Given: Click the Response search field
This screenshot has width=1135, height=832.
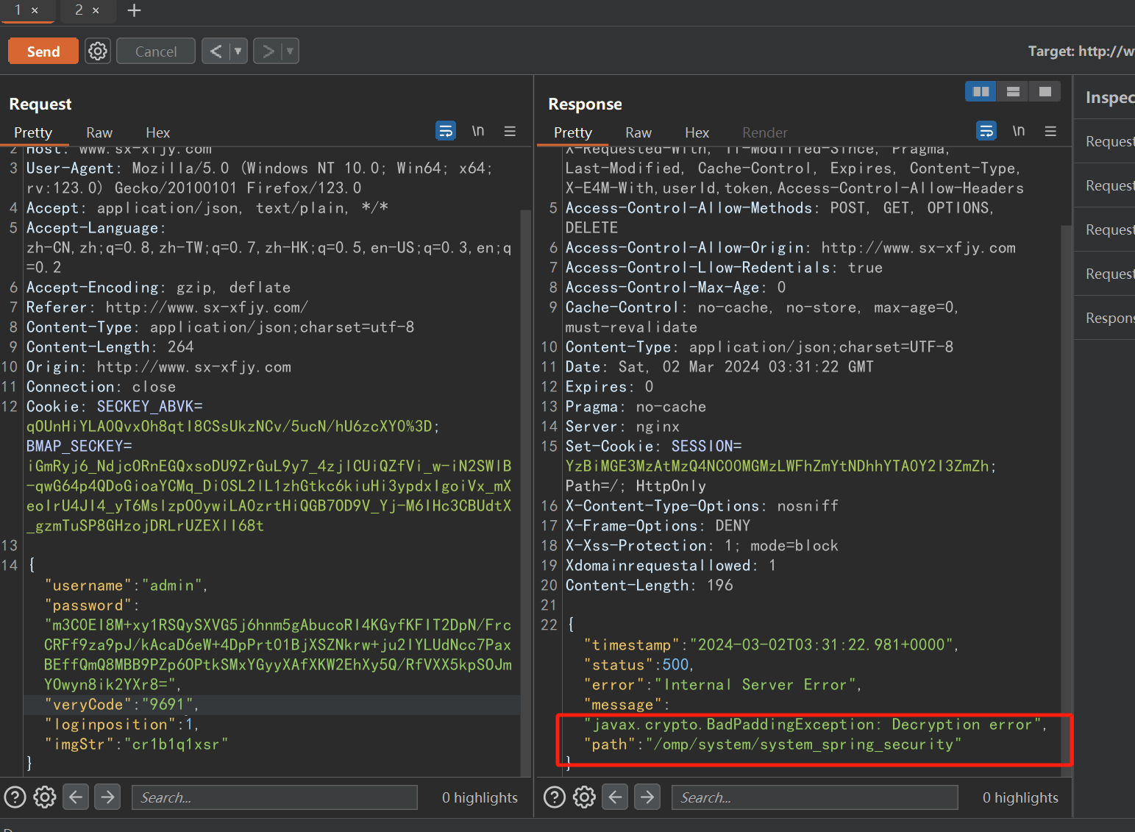Looking at the screenshot, I should click(x=814, y=797).
